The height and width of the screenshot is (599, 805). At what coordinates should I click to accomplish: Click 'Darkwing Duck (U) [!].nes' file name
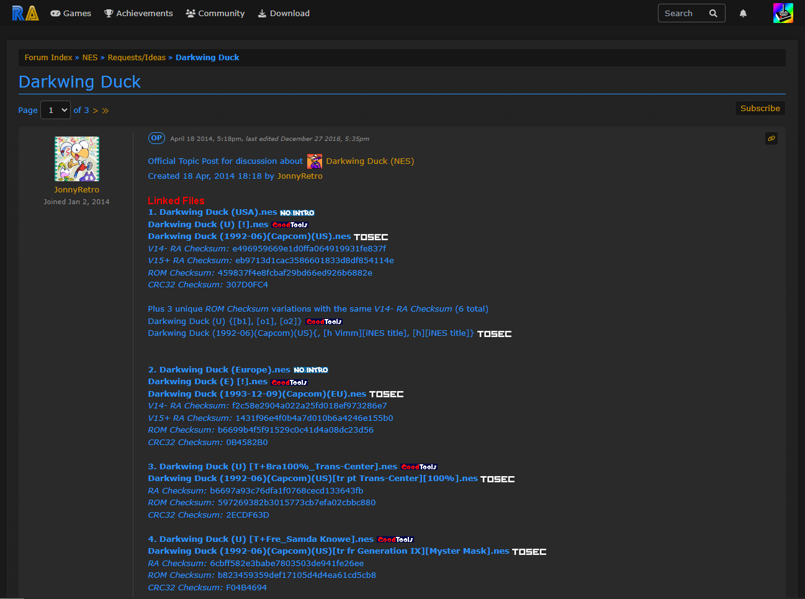pyautogui.click(x=208, y=225)
